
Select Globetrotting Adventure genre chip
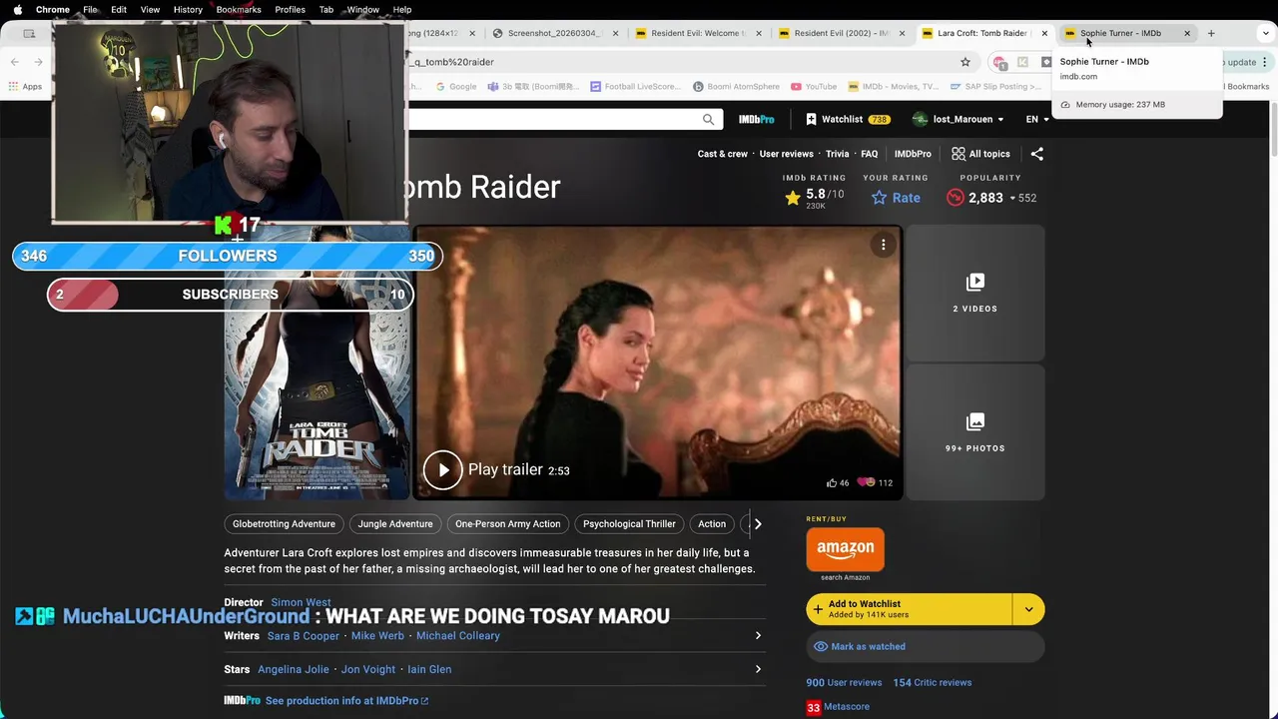coord(284,523)
